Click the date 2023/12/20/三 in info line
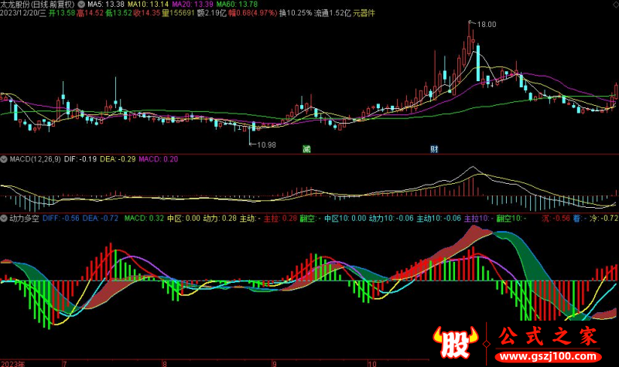Viewport: 619px width, 367px height. coord(23,13)
